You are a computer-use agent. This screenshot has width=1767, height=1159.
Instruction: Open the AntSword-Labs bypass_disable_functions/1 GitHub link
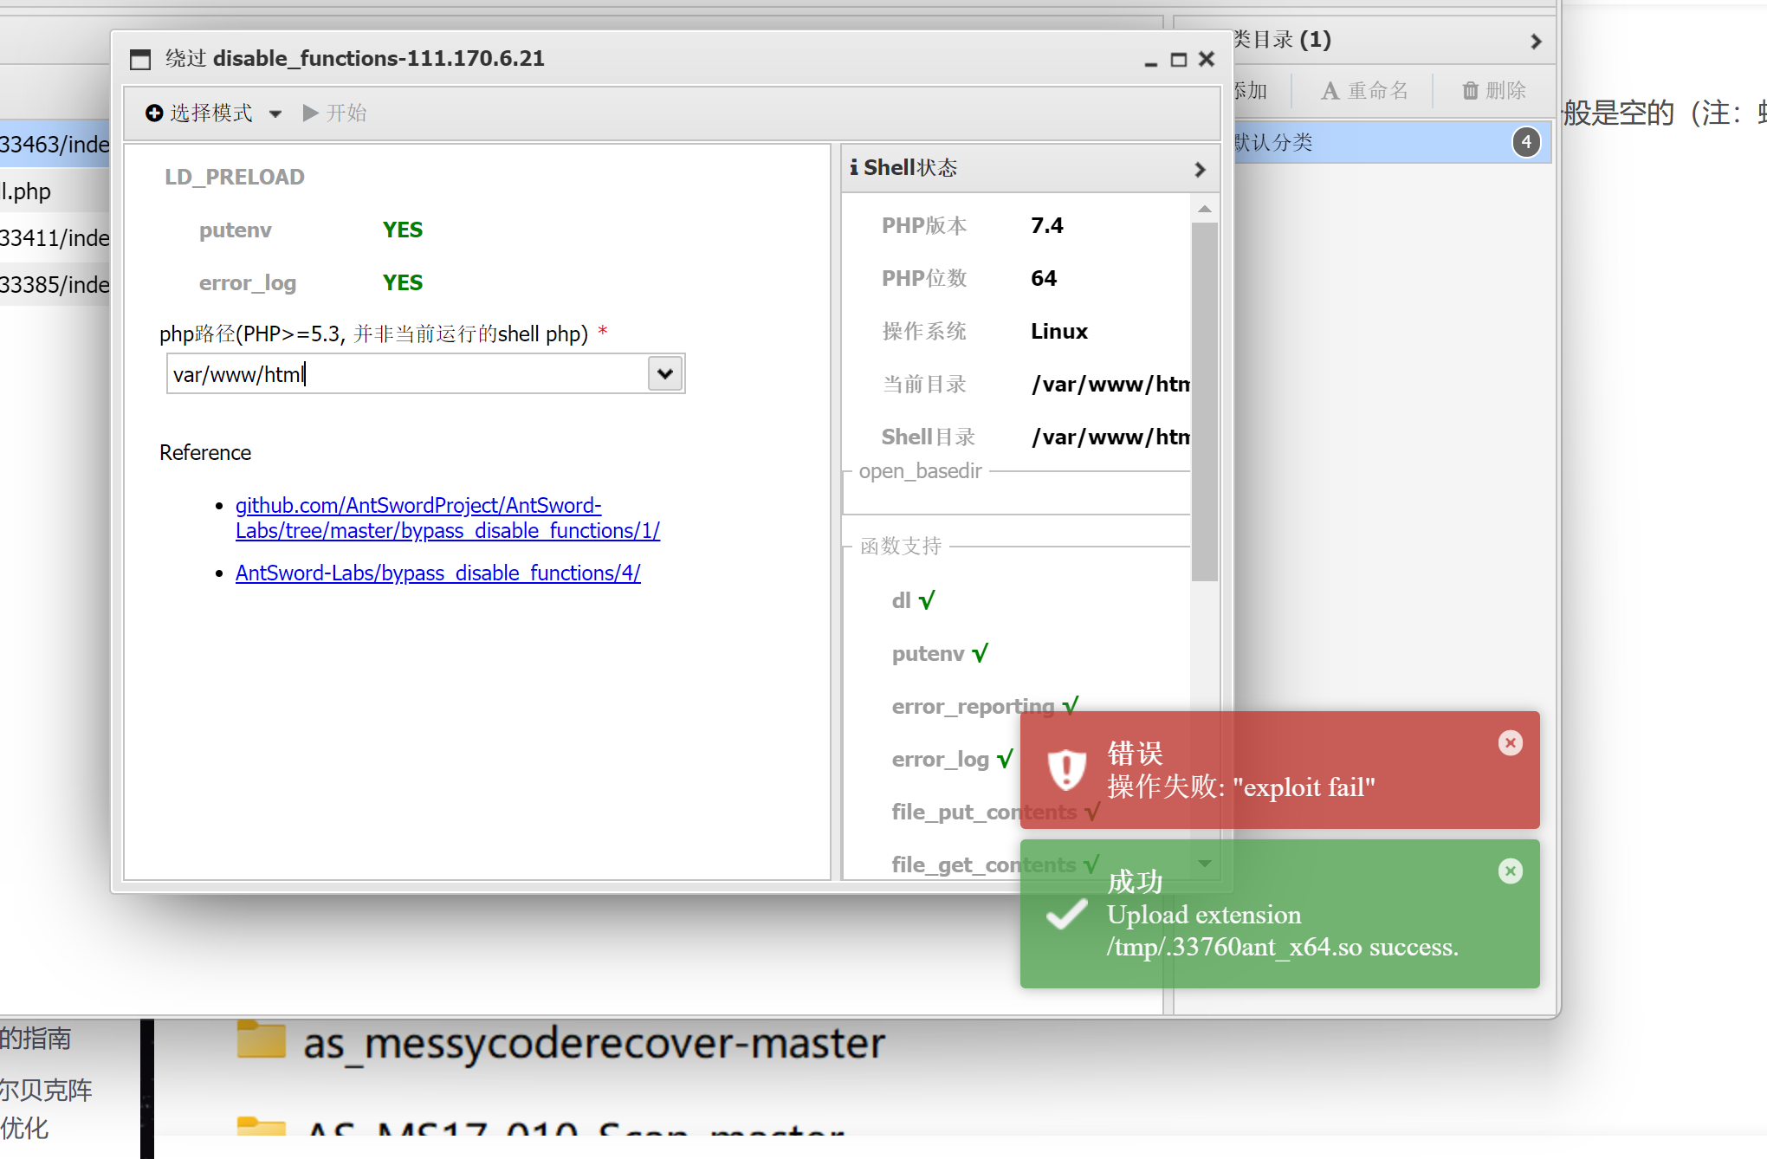[x=447, y=518]
